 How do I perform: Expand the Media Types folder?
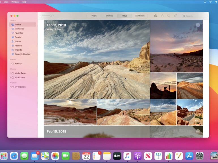10,73
